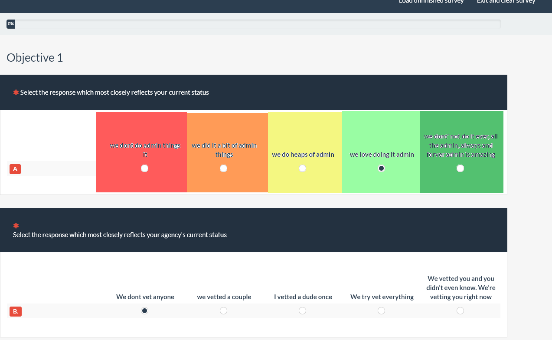
Task: Choose 'forver admin is amazing' radio option
Action: [460, 168]
